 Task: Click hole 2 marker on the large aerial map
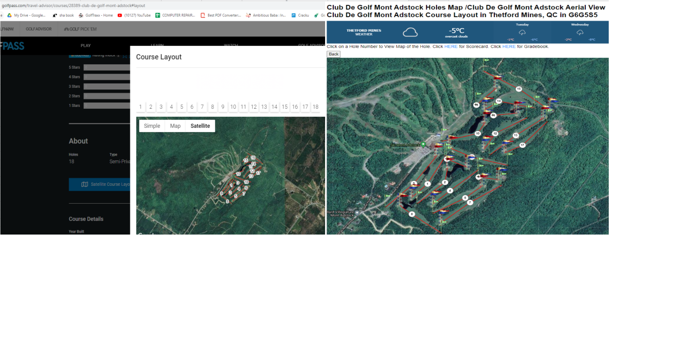[445, 182]
